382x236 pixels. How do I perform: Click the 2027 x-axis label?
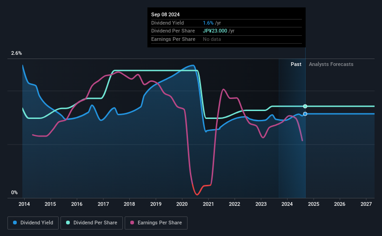coord(366,204)
